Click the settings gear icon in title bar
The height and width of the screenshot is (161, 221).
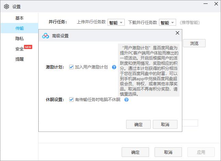(x=7, y=7)
